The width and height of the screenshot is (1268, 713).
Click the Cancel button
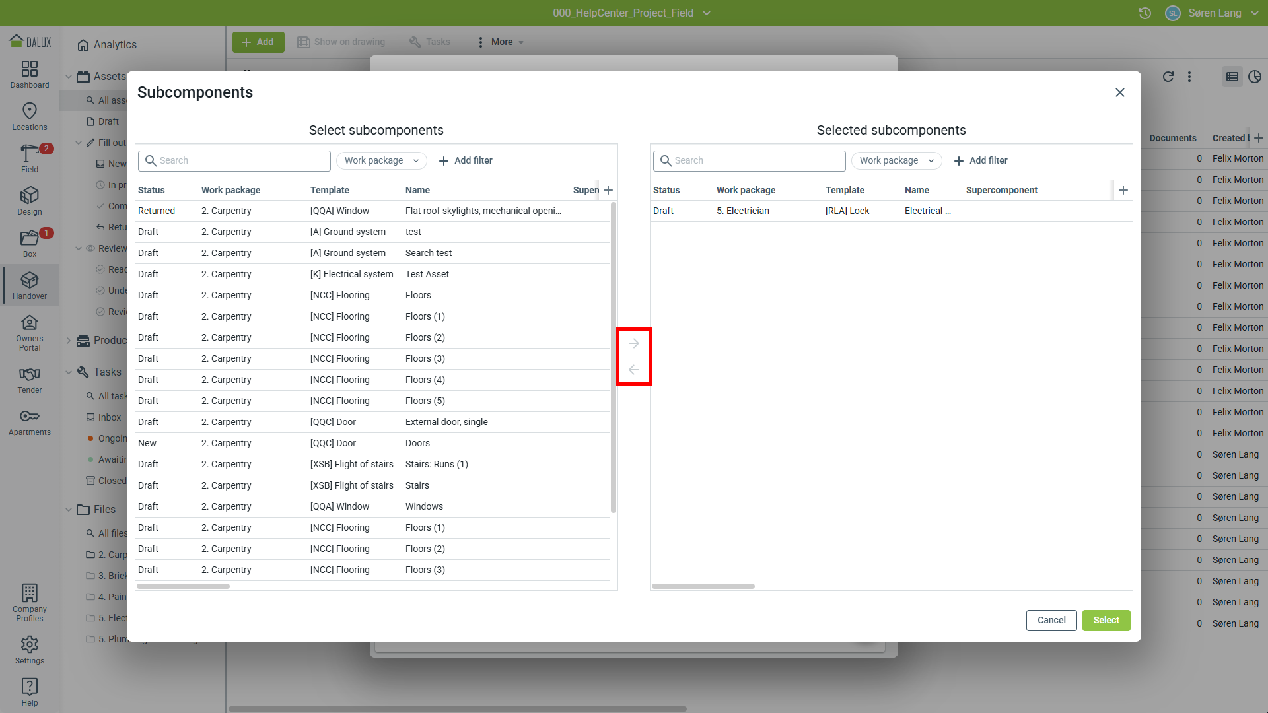(x=1051, y=620)
